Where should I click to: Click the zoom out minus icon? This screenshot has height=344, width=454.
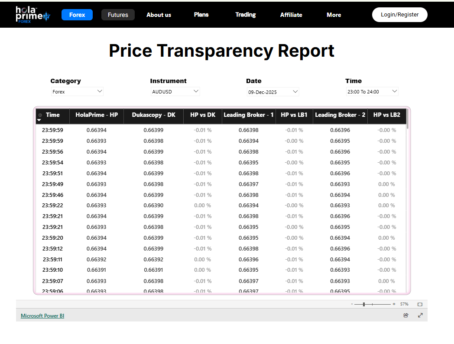pos(352,304)
